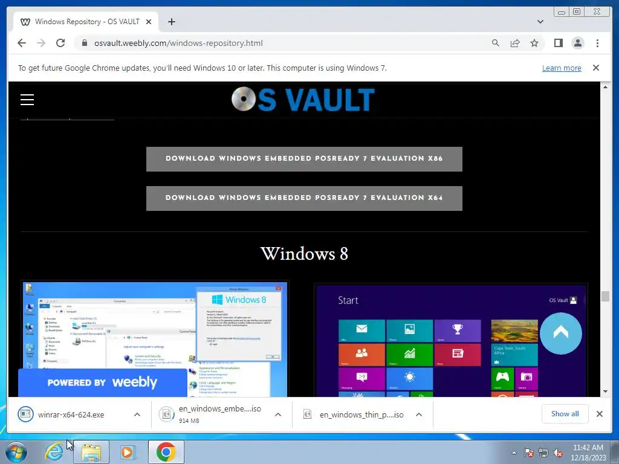Screen dimensions: 619x464
Task: Expand options for en_windows_thin_p....iso download
Action: [x=419, y=414]
